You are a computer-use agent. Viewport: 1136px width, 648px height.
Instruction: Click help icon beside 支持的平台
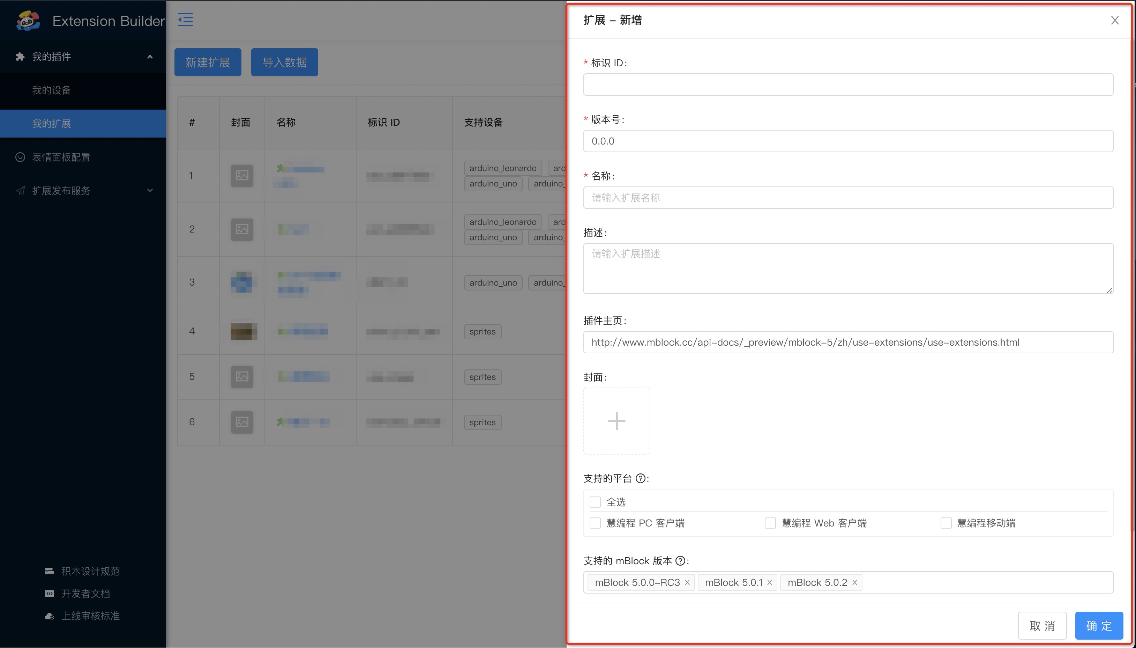[x=640, y=478]
